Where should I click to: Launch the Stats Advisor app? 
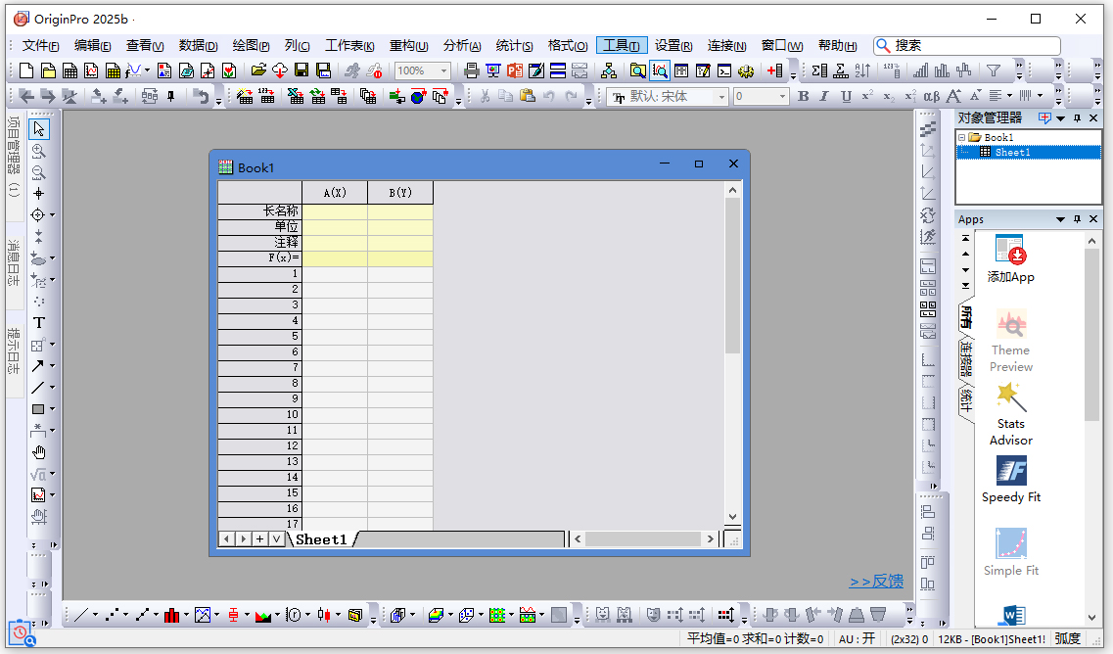point(1011,413)
